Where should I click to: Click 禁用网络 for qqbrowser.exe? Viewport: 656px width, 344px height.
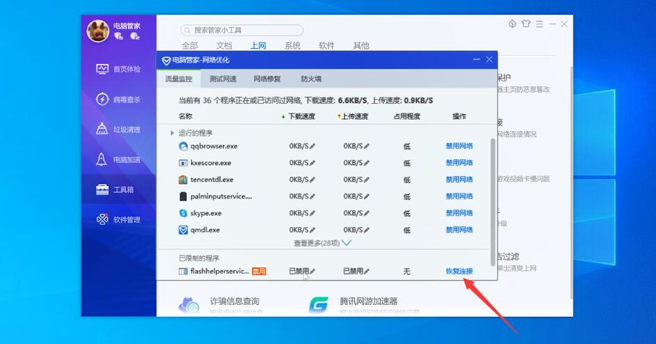point(459,146)
